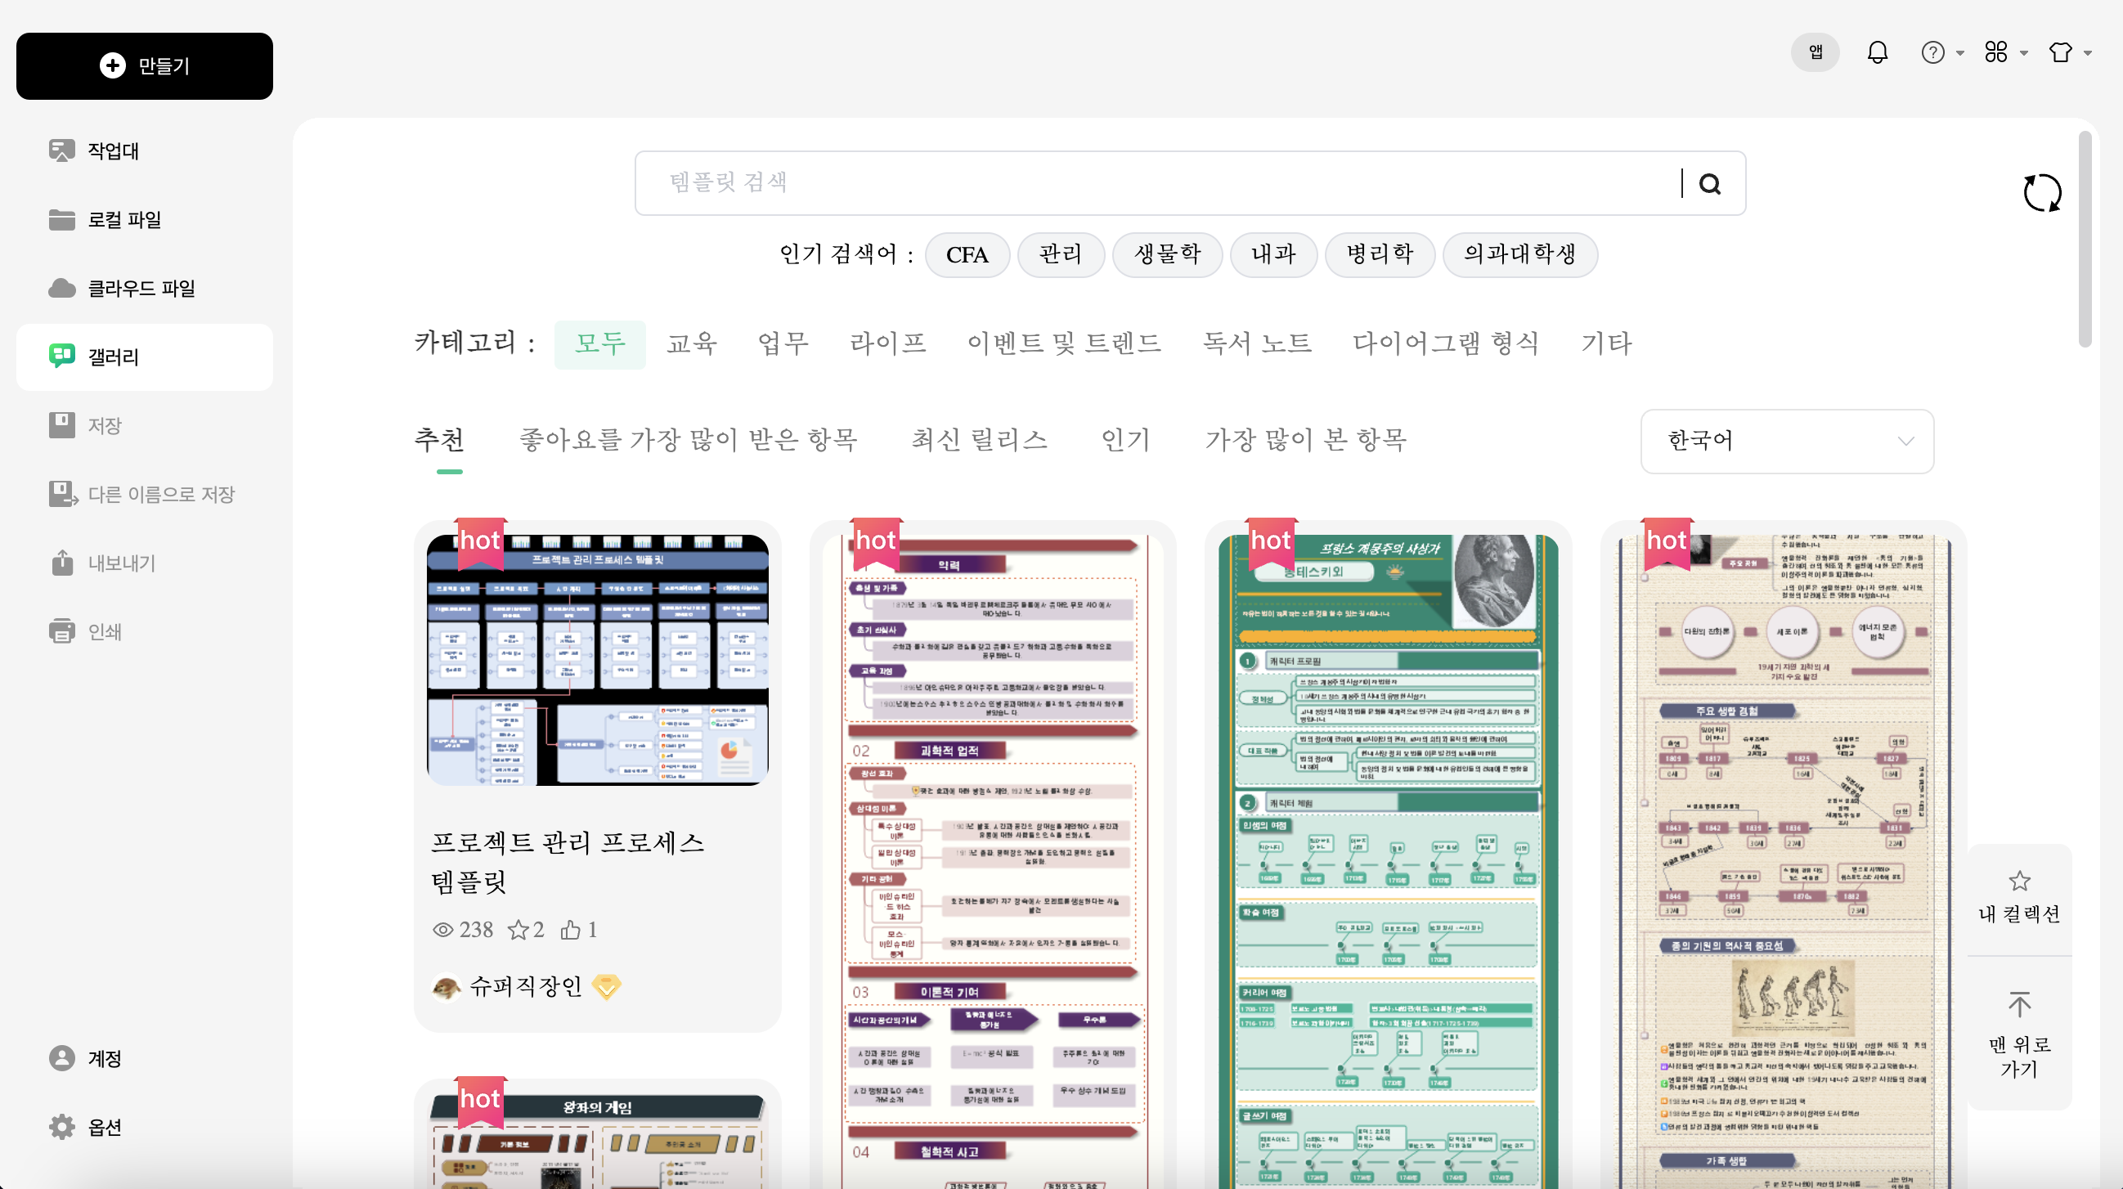Click the 내보내기 export icon
The width and height of the screenshot is (2123, 1189).
[62, 563]
